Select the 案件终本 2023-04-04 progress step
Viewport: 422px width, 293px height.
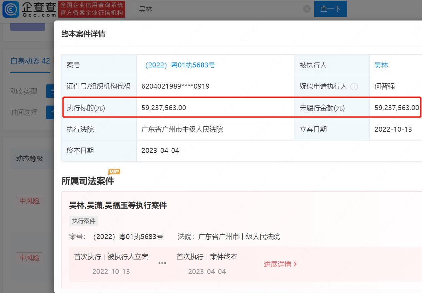coord(207,264)
